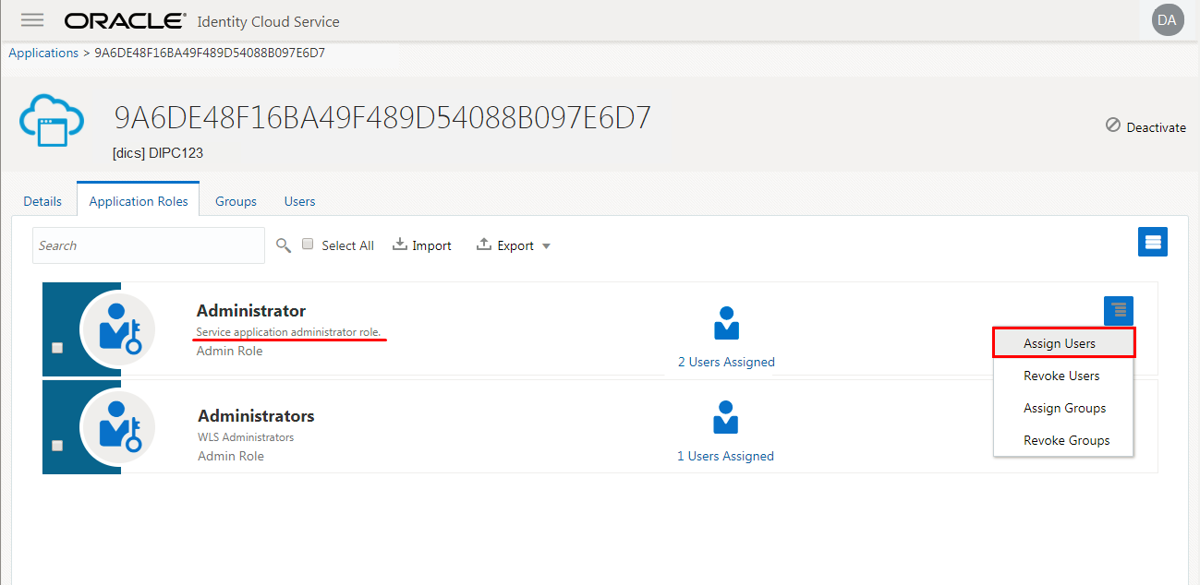The image size is (1200, 585).
Task: Switch to the Groups tab
Action: [x=236, y=201]
